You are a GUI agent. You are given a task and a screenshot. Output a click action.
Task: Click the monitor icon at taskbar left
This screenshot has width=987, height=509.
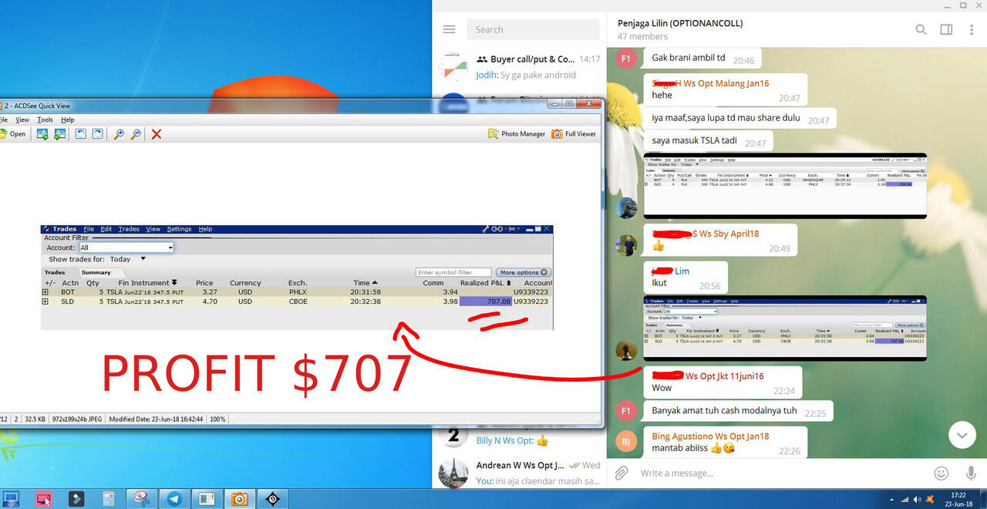[11, 499]
